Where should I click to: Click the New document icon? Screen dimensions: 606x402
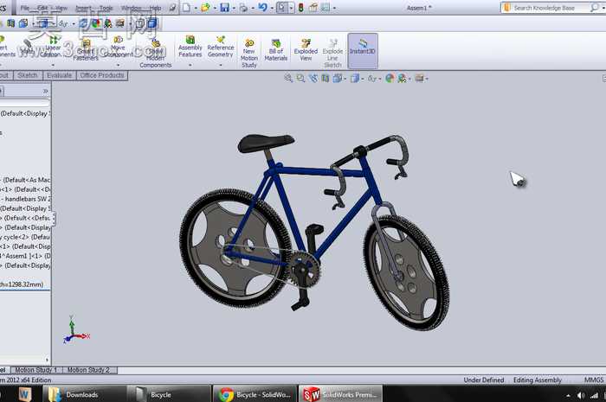point(187,7)
